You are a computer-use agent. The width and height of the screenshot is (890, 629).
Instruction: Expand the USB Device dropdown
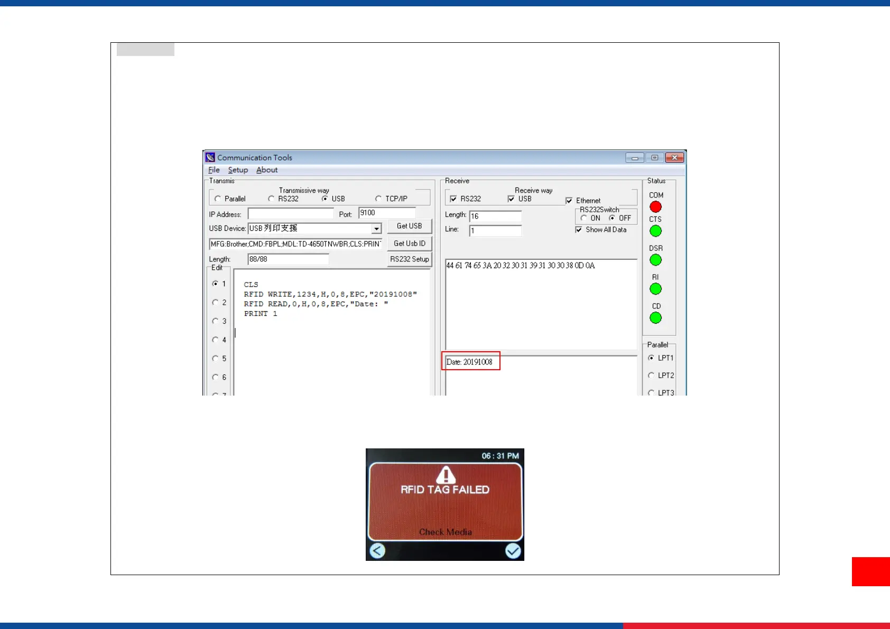(376, 229)
